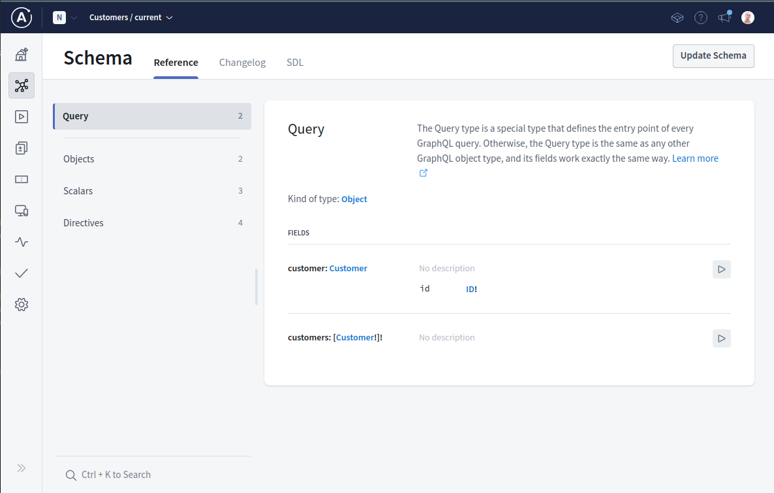The image size is (774, 493).
Task: Click the help question mark icon
Action: [x=701, y=18]
